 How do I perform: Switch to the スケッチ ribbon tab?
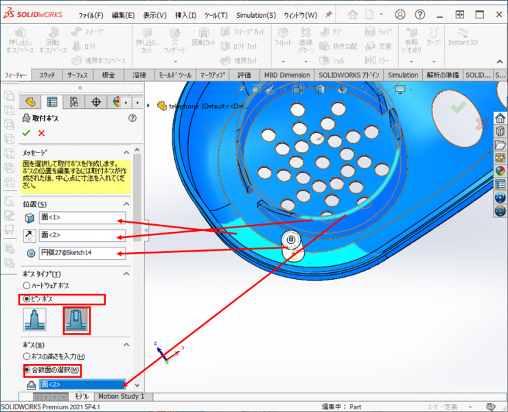(x=47, y=75)
